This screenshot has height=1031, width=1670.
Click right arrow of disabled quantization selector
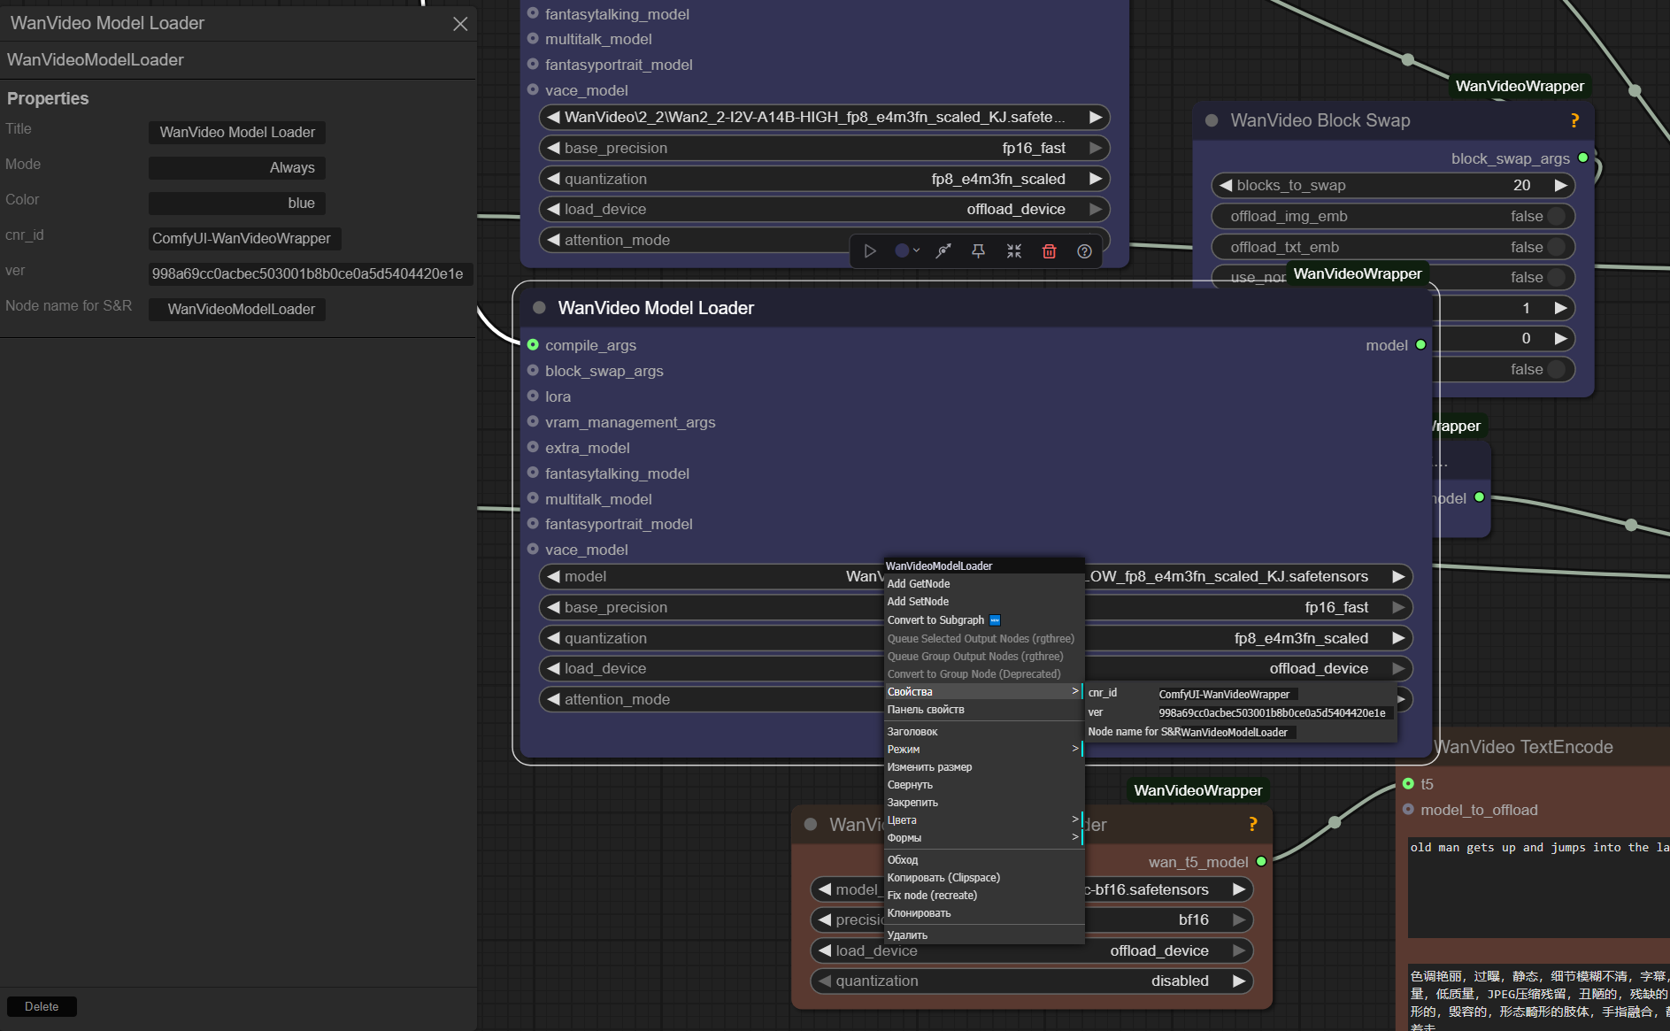[1239, 981]
